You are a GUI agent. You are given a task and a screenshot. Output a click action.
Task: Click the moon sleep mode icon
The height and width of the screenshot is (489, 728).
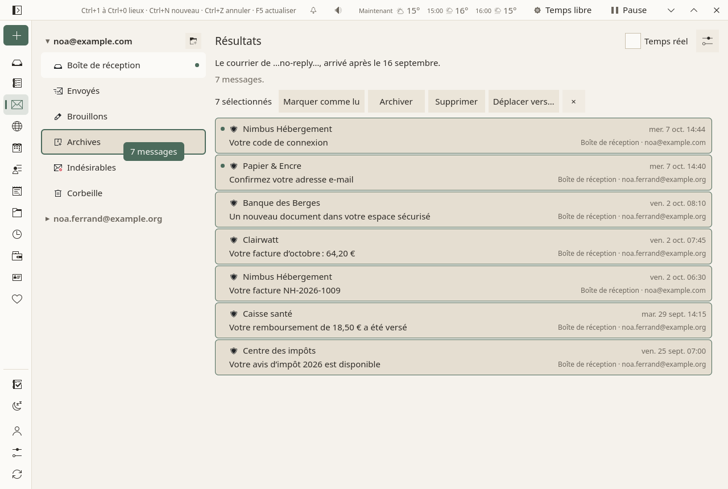[x=17, y=406]
